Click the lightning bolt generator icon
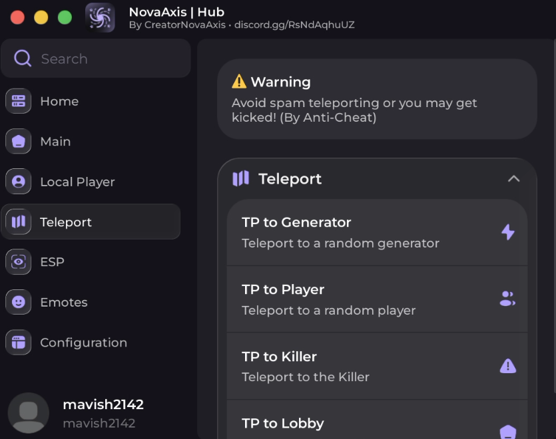Screen dimensions: 556x439 click(507, 232)
